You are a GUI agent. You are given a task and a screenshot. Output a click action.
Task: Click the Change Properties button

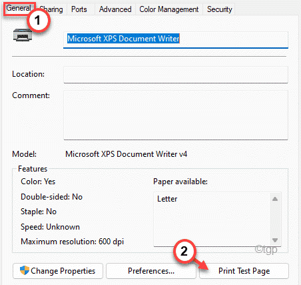pyautogui.click(x=58, y=271)
